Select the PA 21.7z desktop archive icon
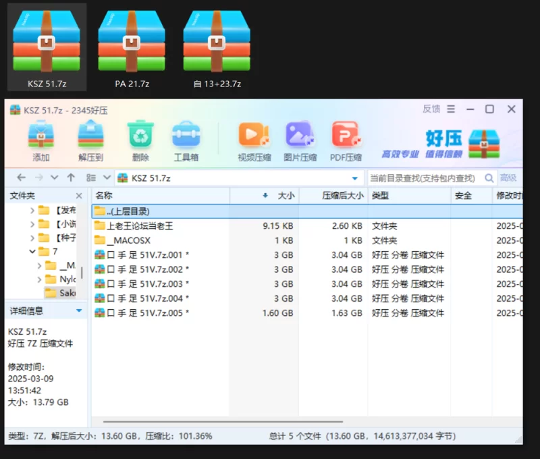This screenshot has width=540, height=459. pyautogui.click(x=132, y=47)
